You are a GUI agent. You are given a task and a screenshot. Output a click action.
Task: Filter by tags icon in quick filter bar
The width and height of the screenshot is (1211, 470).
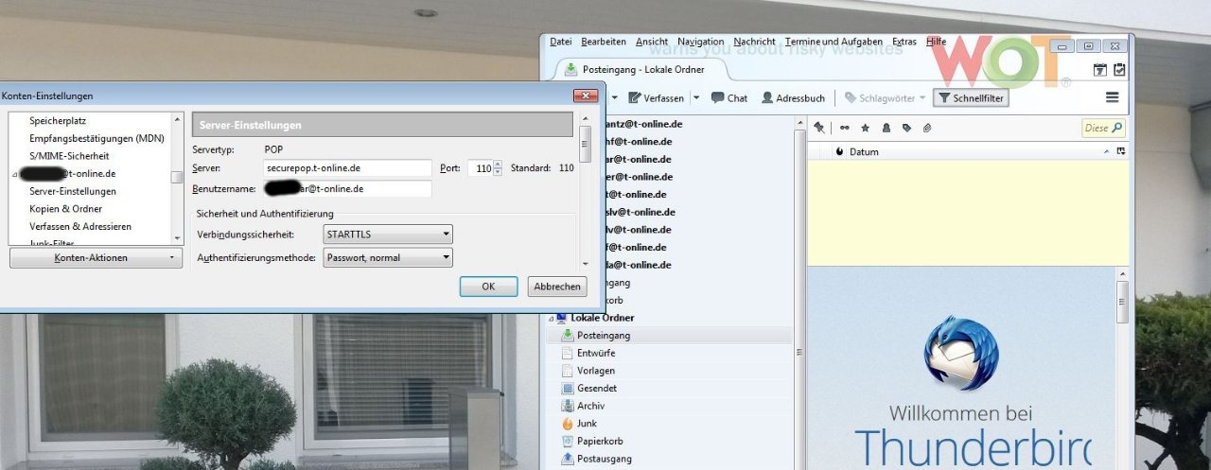pyautogui.click(x=906, y=128)
